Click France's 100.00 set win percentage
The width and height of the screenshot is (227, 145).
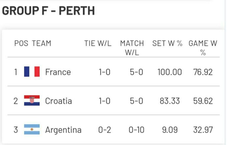169,72
